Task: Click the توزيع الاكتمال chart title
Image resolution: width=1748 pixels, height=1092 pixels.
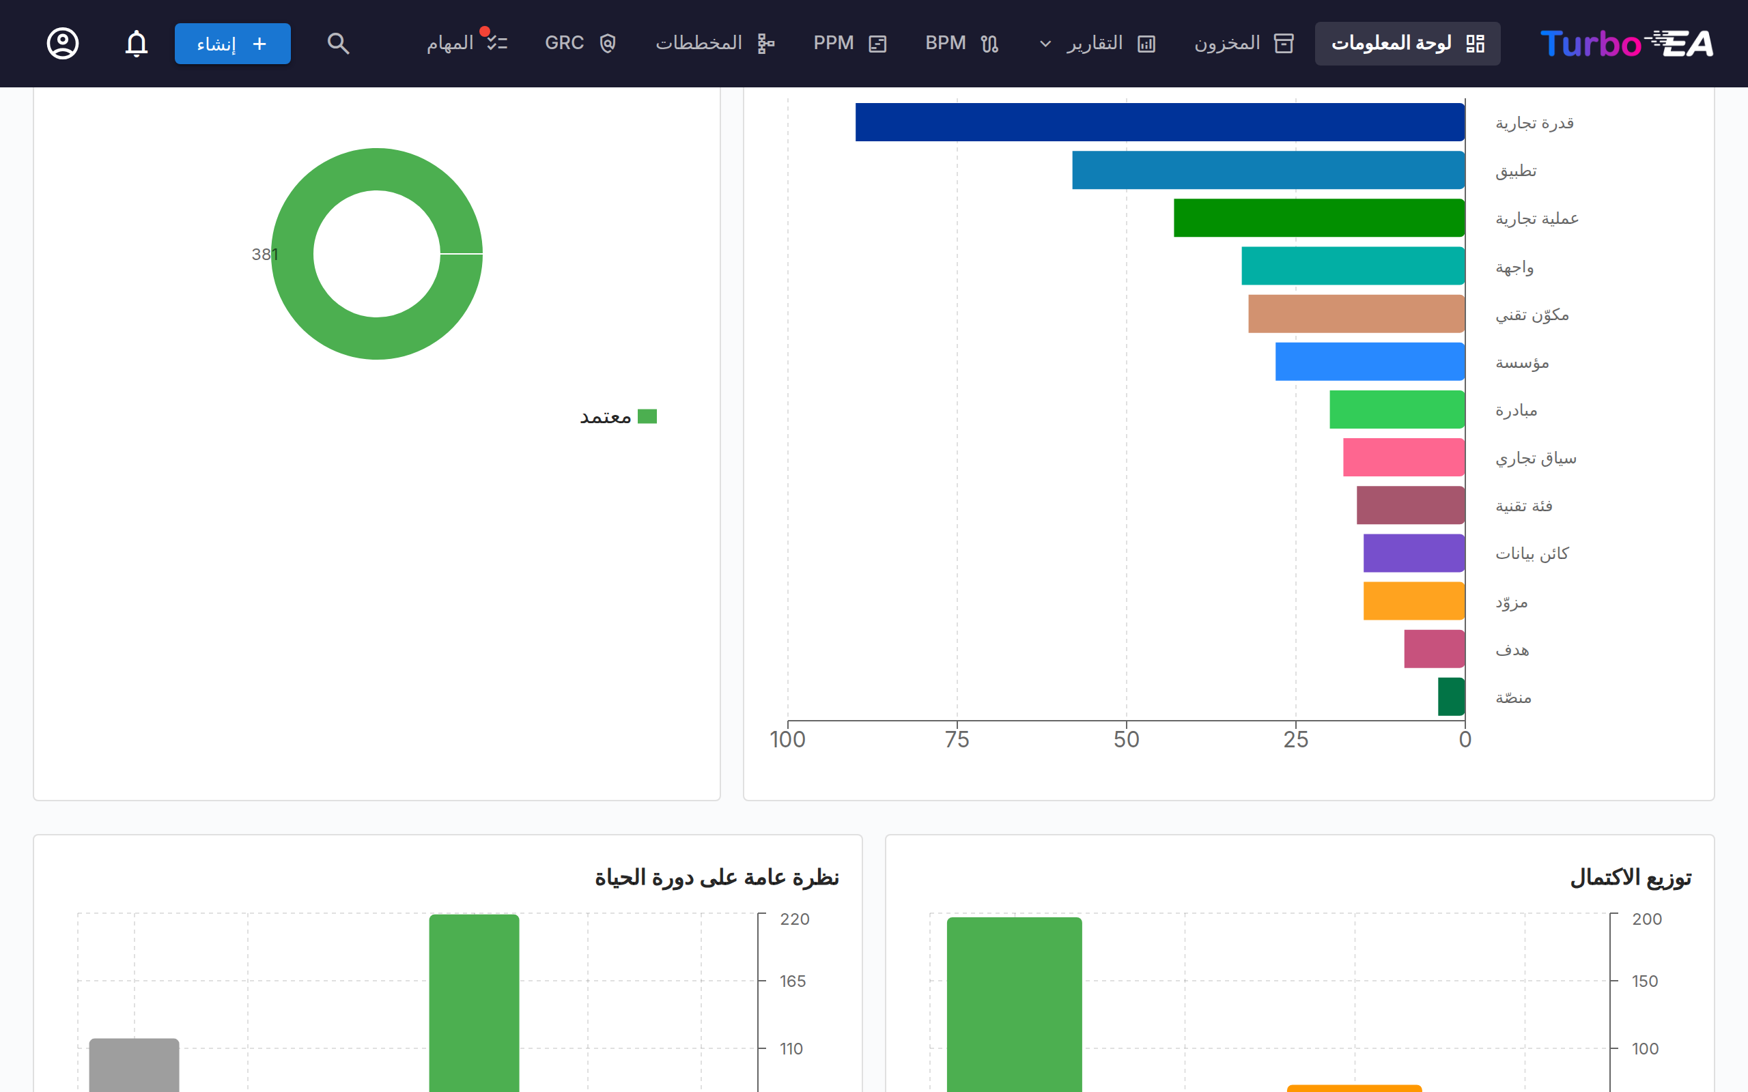Action: pos(1631,878)
